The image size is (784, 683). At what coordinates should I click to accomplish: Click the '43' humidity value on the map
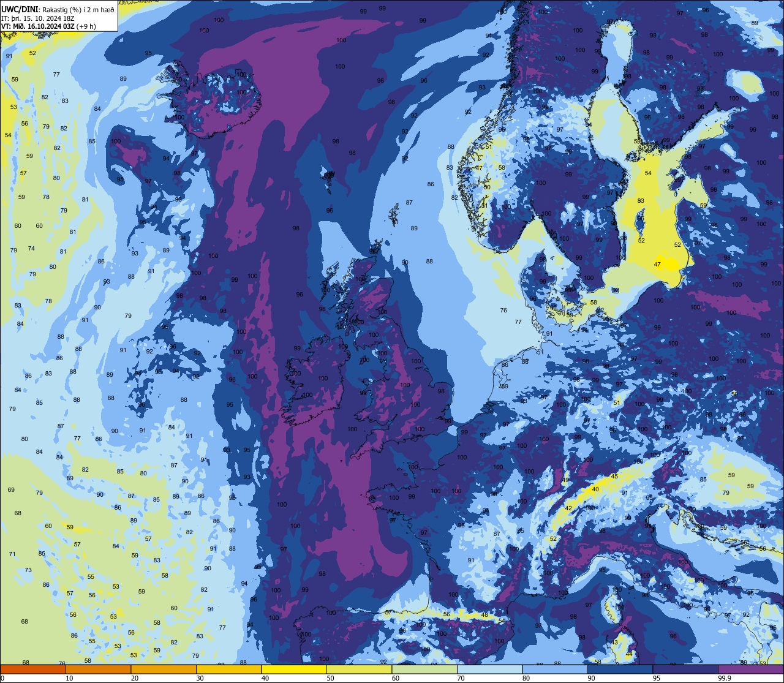615,642
